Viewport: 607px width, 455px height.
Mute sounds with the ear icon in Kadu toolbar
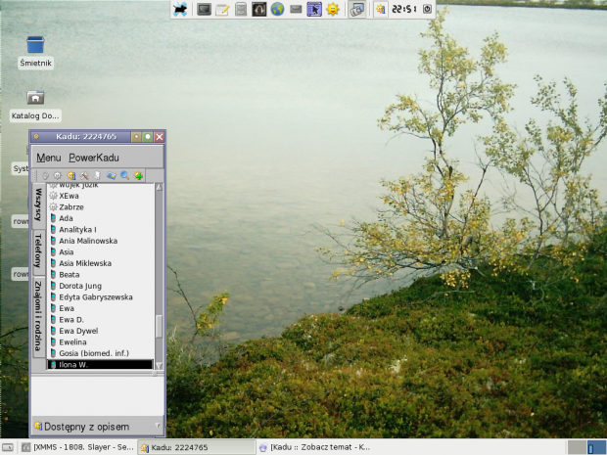coord(45,176)
